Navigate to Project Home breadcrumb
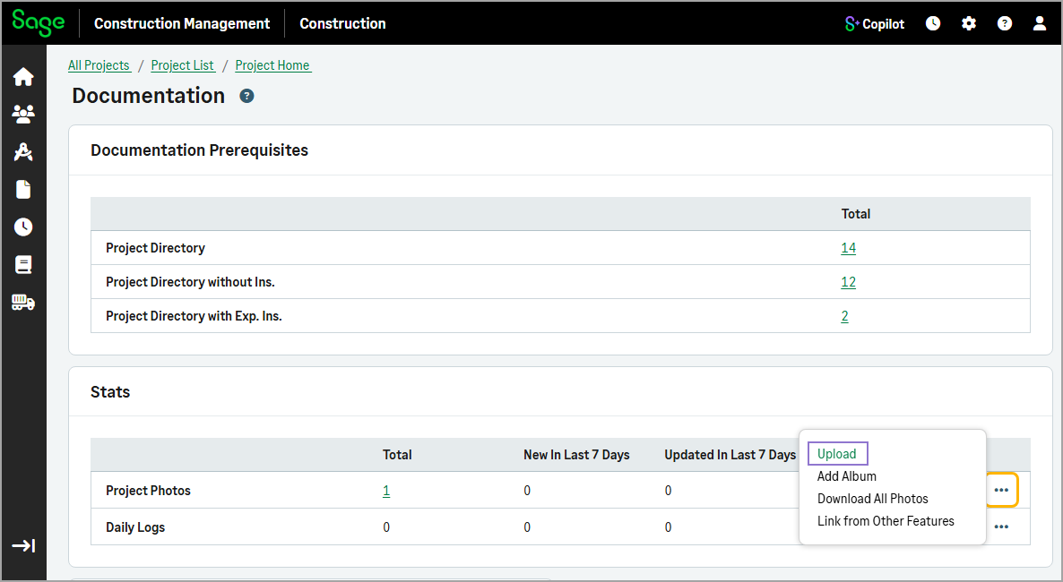Image resolution: width=1063 pixels, height=582 pixels. pos(272,65)
